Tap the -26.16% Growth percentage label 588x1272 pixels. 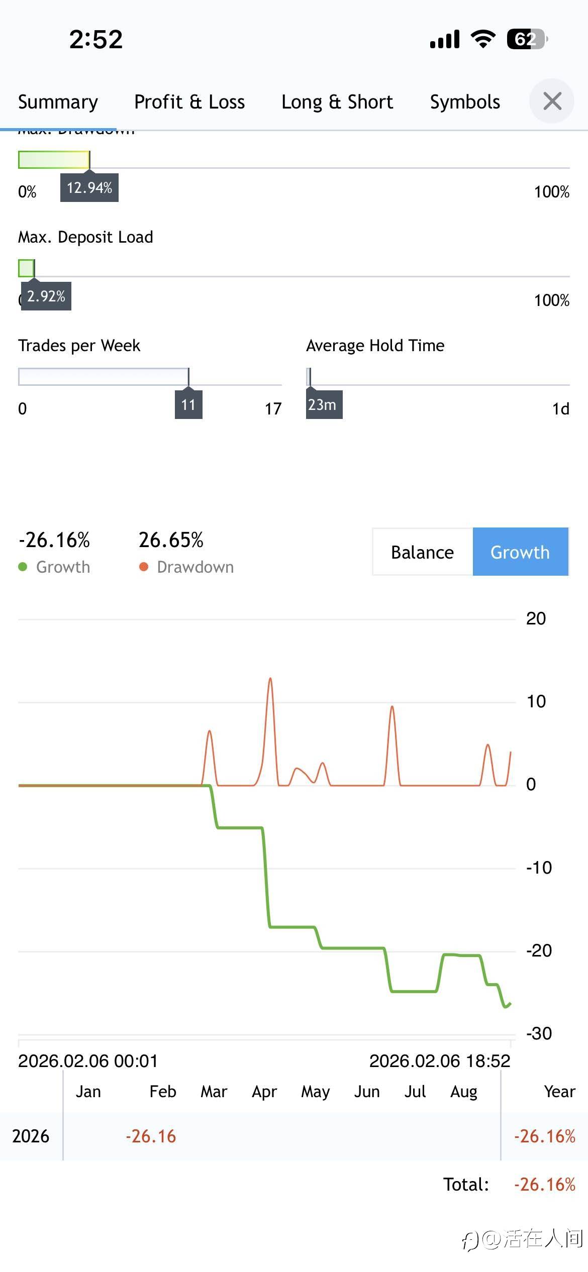pyautogui.click(x=54, y=540)
